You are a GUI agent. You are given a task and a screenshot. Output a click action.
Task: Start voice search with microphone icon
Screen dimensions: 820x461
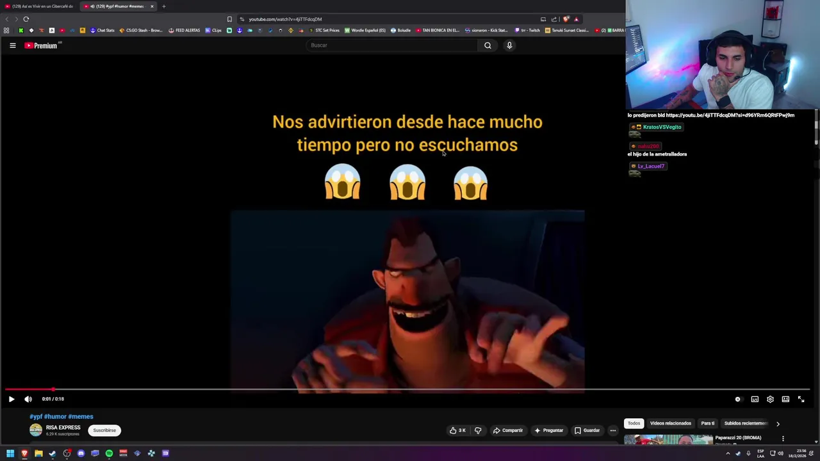[x=509, y=45]
